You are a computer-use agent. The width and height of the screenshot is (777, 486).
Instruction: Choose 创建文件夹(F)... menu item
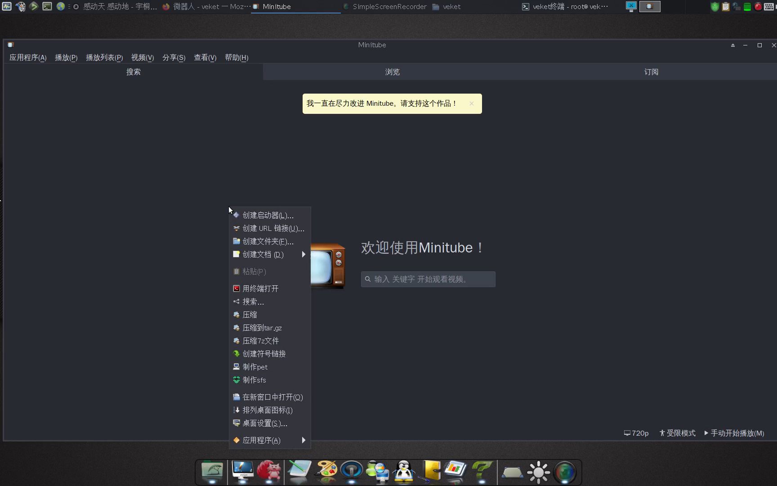pyautogui.click(x=270, y=241)
